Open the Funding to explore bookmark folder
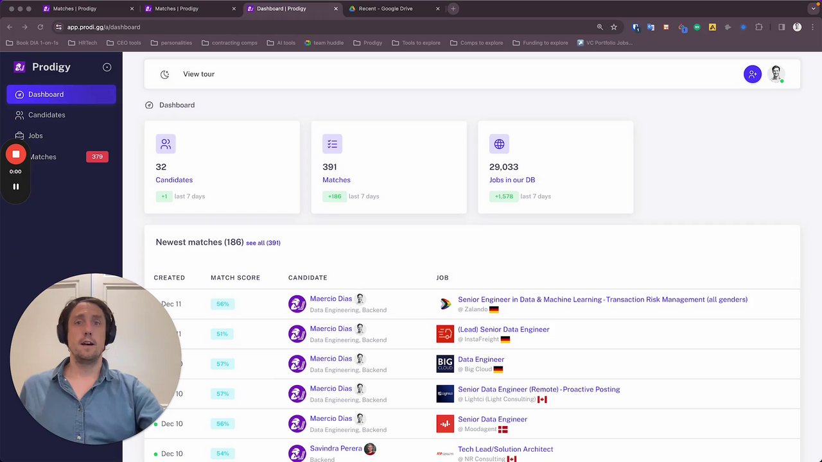This screenshot has width=822, height=462. click(x=540, y=43)
